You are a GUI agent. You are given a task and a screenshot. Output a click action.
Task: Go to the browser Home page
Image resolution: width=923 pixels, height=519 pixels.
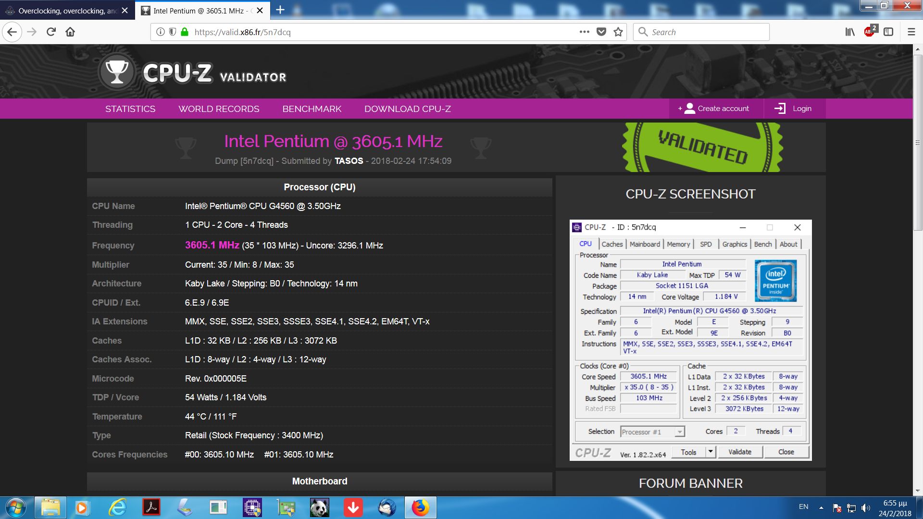click(x=70, y=32)
